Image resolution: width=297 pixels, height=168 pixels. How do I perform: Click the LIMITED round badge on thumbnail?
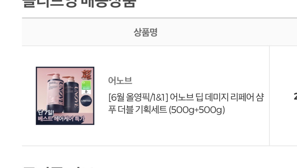tap(86, 101)
